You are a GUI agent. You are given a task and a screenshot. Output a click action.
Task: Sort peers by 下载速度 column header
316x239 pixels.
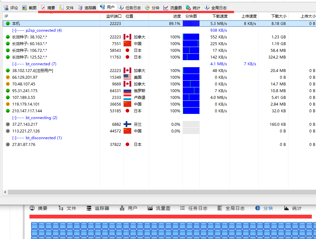tap(220, 16)
